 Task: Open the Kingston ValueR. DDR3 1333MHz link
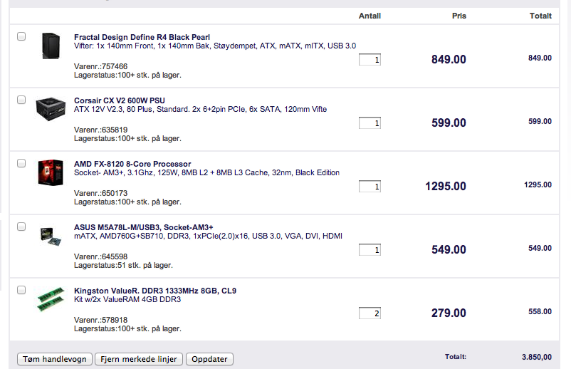point(155,291)
